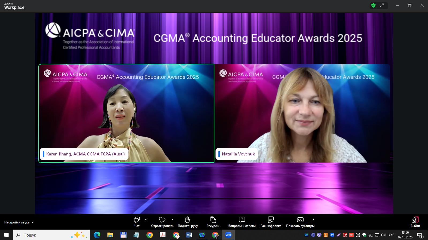Open the Q&A panel
This screenshot has width=428, height=240.
[242, 222]
